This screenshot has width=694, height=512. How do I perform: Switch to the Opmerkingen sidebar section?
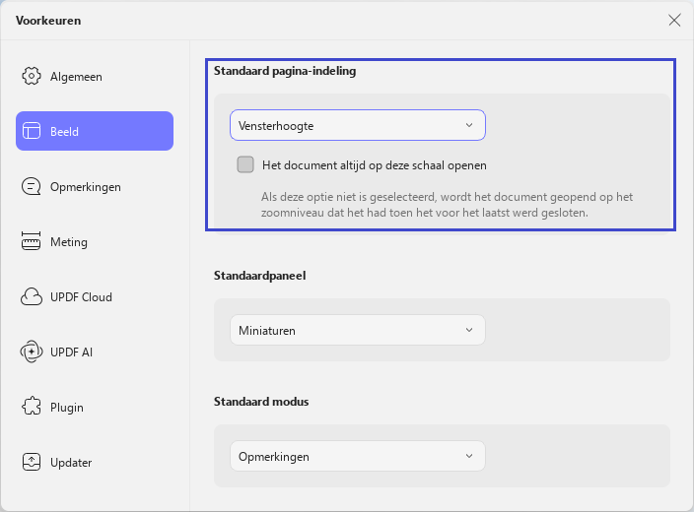(95, 186)
